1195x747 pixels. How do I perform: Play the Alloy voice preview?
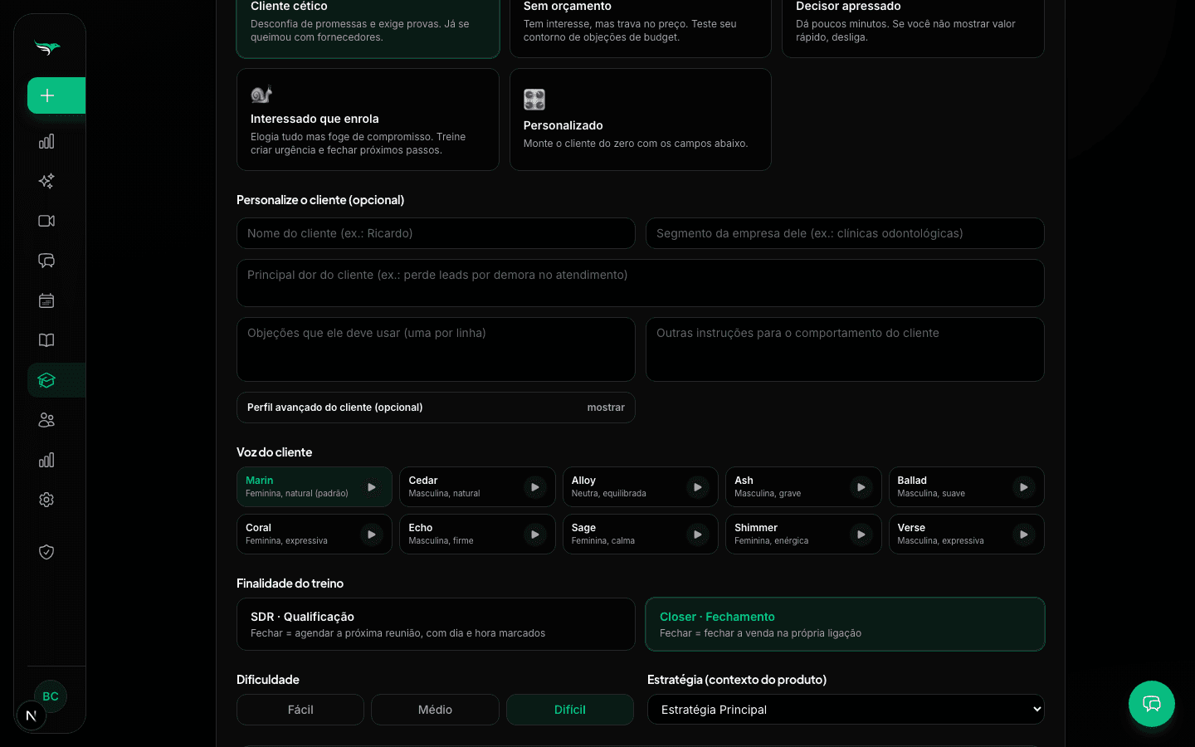tap(698, 487)
